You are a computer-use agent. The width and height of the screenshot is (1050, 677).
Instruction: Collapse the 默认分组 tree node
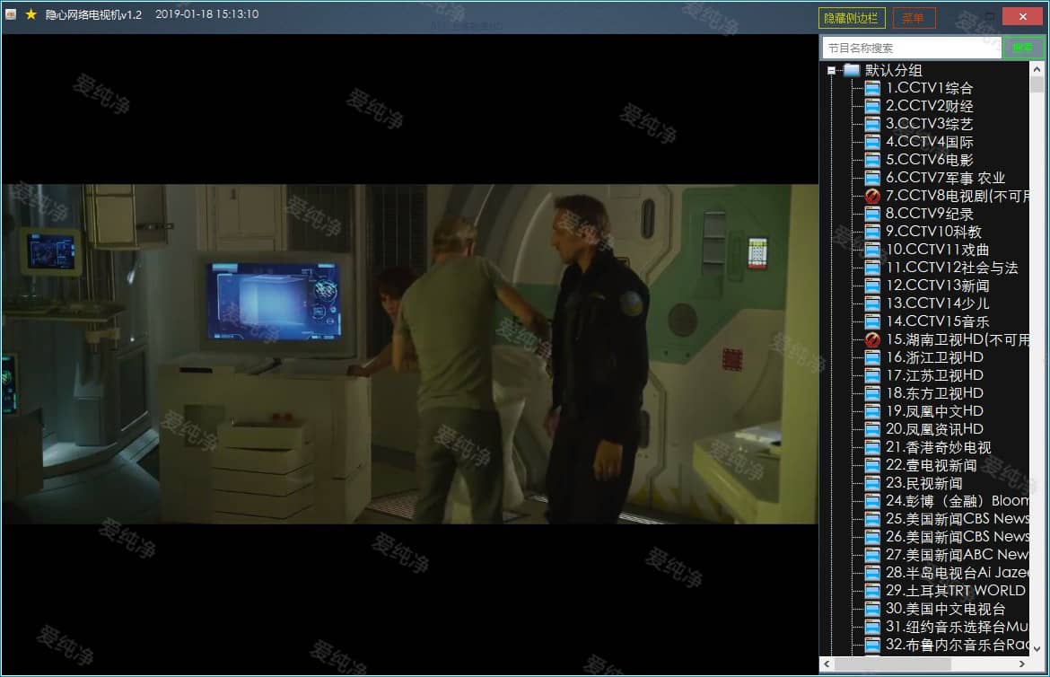(832, 70)
